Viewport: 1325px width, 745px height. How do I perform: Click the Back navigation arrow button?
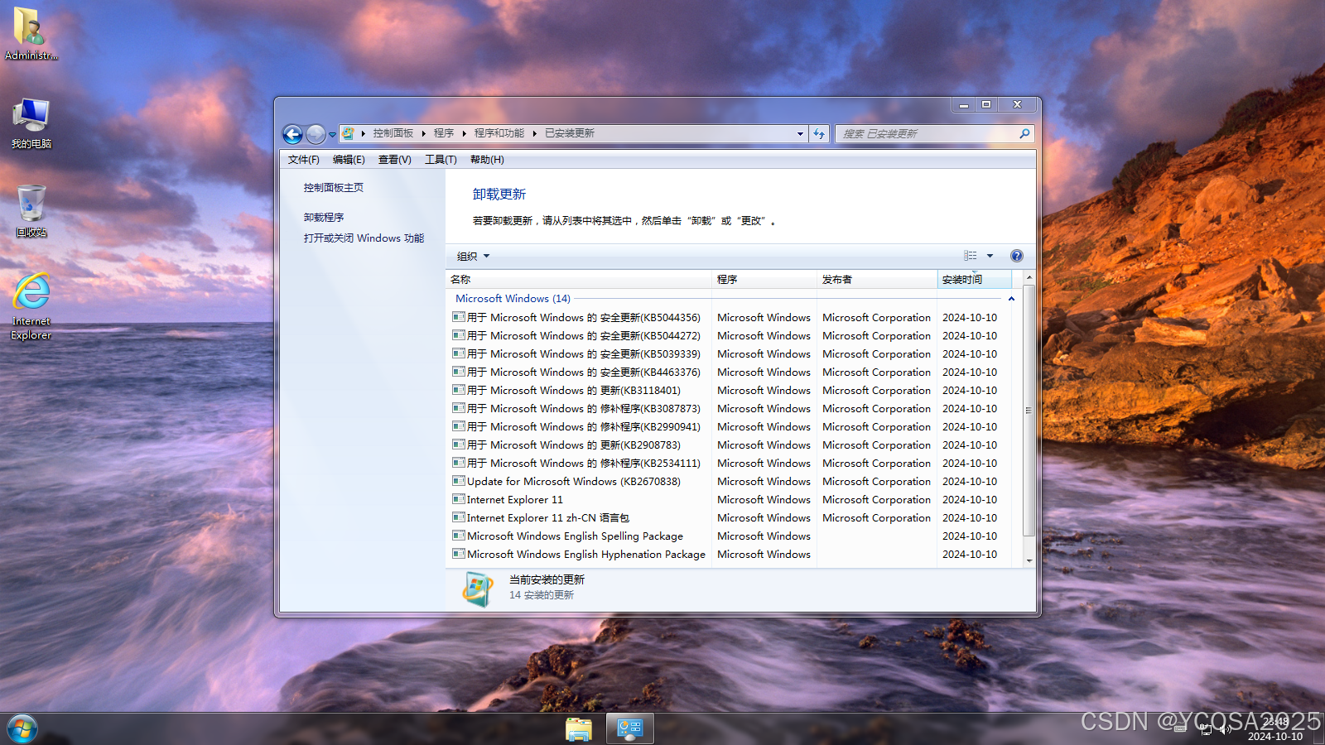coord(293,134)
